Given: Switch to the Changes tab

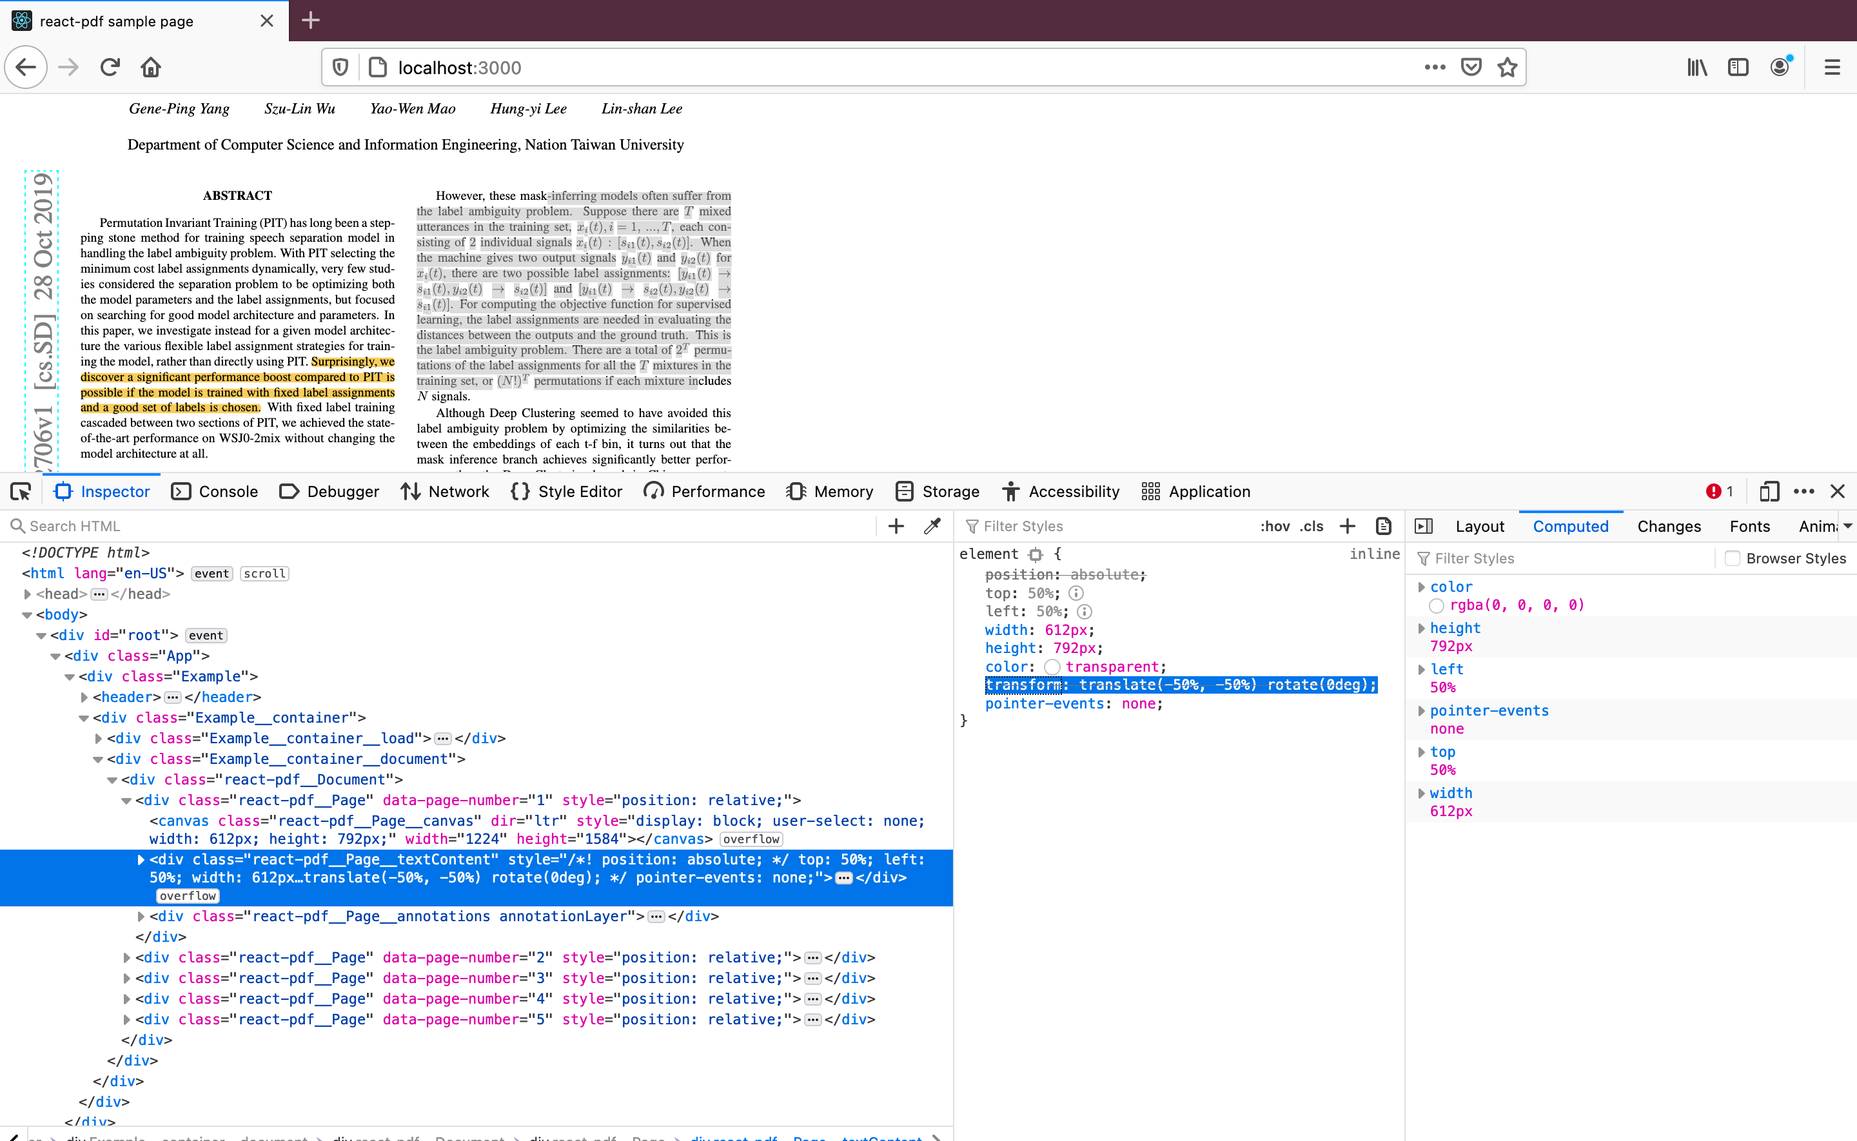Looking at the screenshot, I should pyautogui.click(x=1668, y=526).
